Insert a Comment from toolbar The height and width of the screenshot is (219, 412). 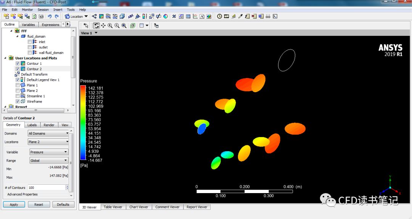[202, 16]
